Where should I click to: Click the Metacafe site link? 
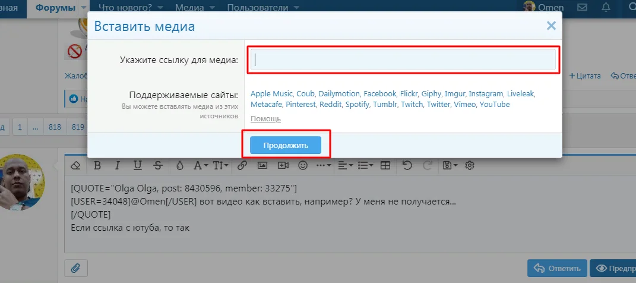click(265, 105)
